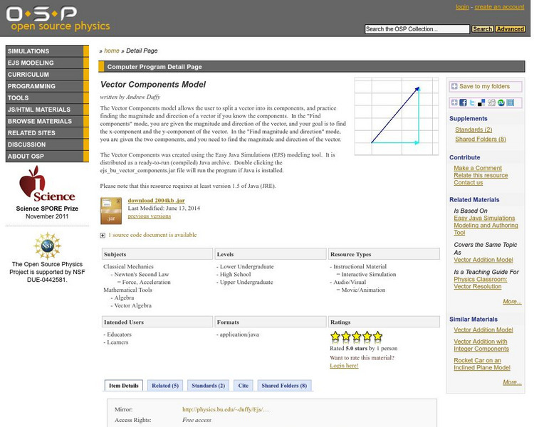Open RELATED SITES
The image size is (534, 427).
[47, 133]
